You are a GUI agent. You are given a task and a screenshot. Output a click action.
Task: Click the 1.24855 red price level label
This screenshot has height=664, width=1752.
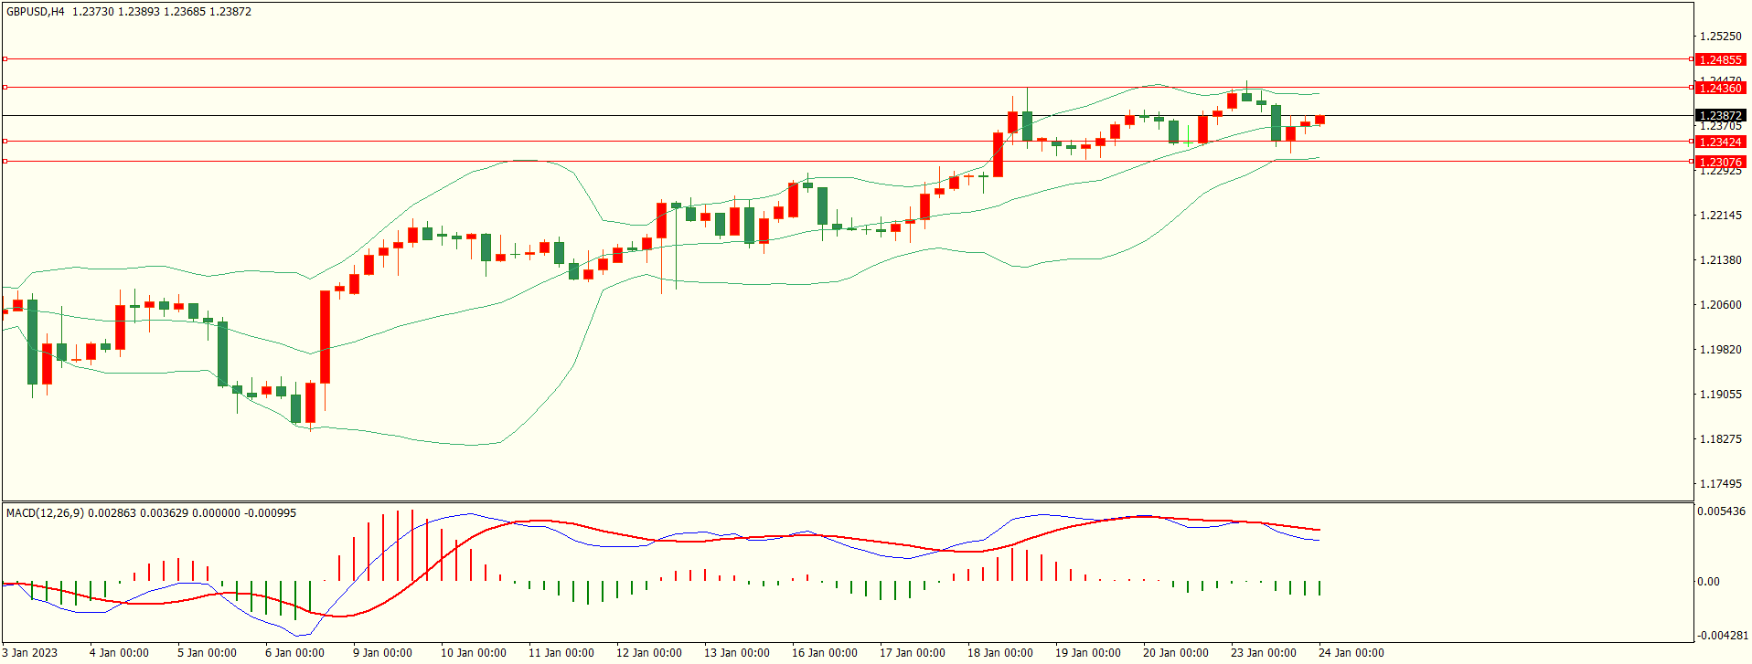1720,59
